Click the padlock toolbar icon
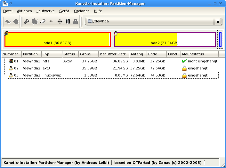Image resolution: width=226 pixels, height=168 pixels. click(x=76, y=21)
